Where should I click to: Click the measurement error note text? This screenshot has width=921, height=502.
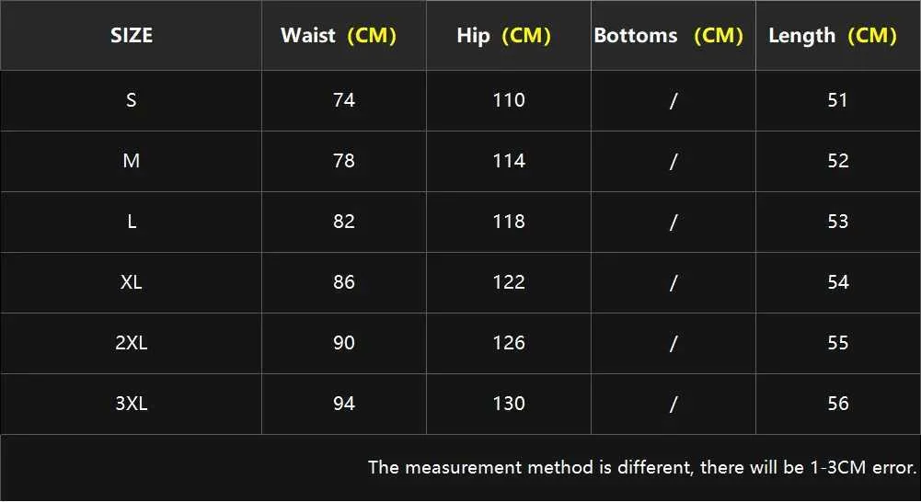(642, 467)
